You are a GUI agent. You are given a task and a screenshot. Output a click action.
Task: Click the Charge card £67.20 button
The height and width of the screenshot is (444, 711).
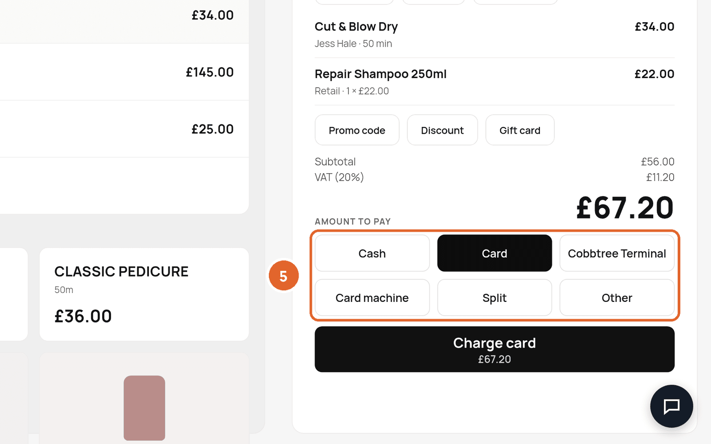(495, 349)
